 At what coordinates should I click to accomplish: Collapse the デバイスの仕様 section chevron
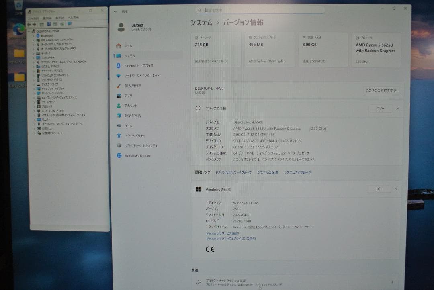pyautogui.click(x=397, y=108)
